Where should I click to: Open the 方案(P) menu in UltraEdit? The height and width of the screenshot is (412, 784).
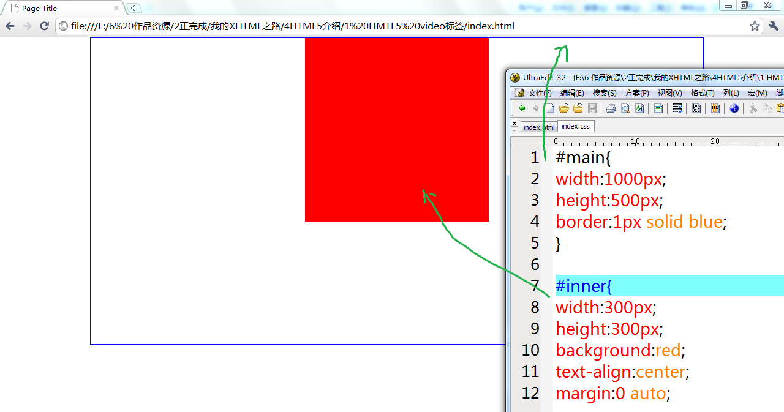pyautogui.click(x=637, y=93)
